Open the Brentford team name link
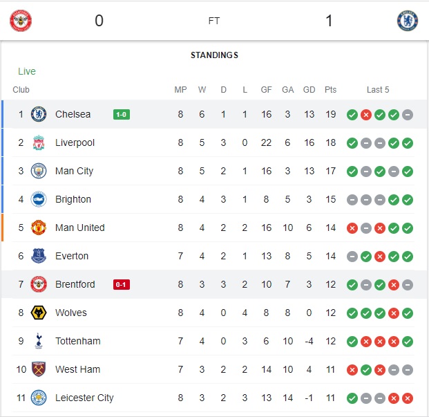This screenshot has height=417, width=429. (75, 284)
